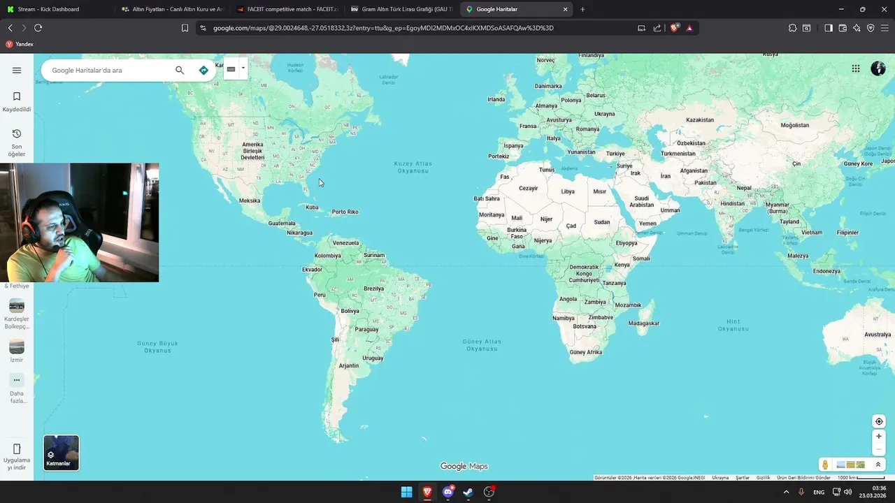Show Daha fazla recent items
The width and height of the screenshot is (895, 503).
tap(17, 388)
